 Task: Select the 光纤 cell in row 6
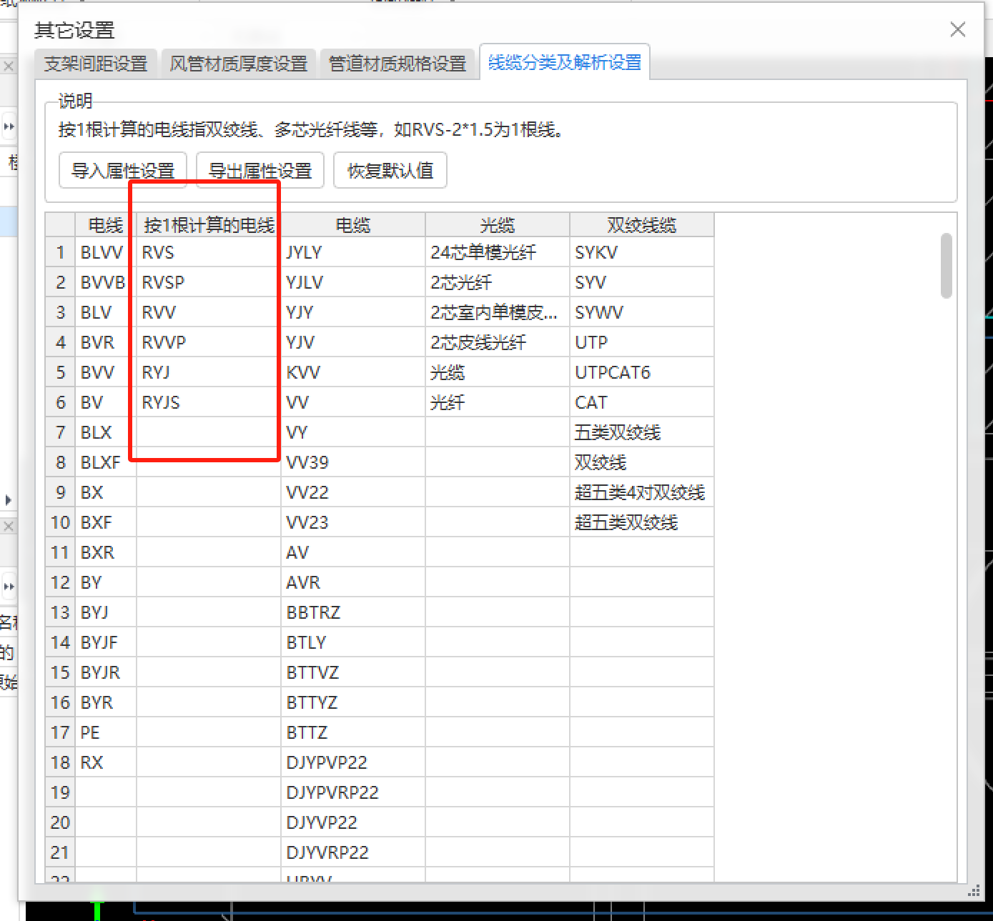click(498, 402)
